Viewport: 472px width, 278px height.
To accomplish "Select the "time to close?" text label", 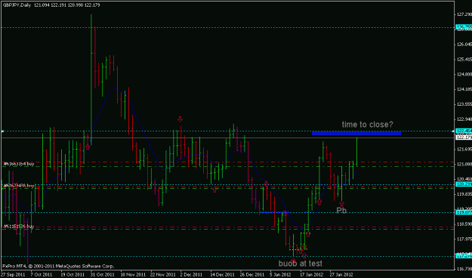I will [x=367, y=125].
